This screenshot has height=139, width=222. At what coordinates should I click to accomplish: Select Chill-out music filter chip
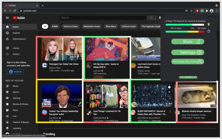[129, 26]
